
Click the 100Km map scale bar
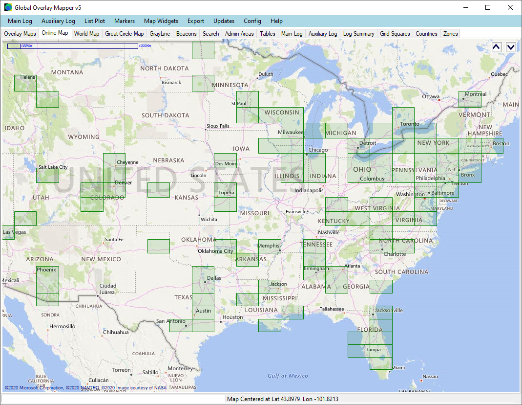coord(73,46)
